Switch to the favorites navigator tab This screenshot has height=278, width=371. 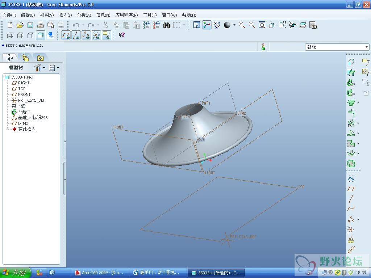tap(40, 58)
